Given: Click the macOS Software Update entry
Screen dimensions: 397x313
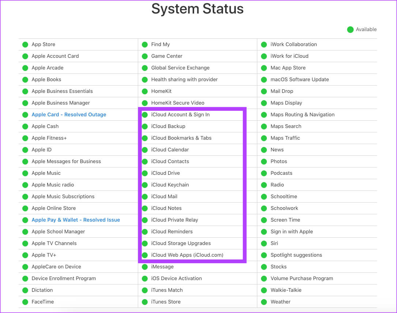Looking at the screenshot, I should point(299,79).
